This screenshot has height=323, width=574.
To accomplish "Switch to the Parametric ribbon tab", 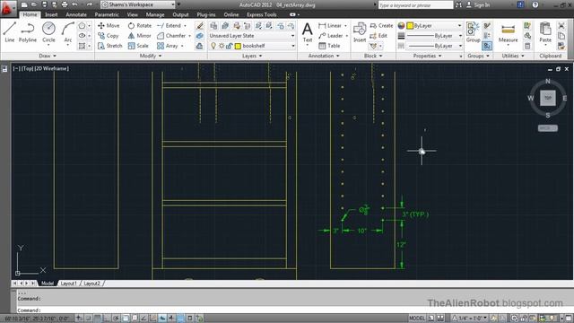I will click(x=107, y=14).
